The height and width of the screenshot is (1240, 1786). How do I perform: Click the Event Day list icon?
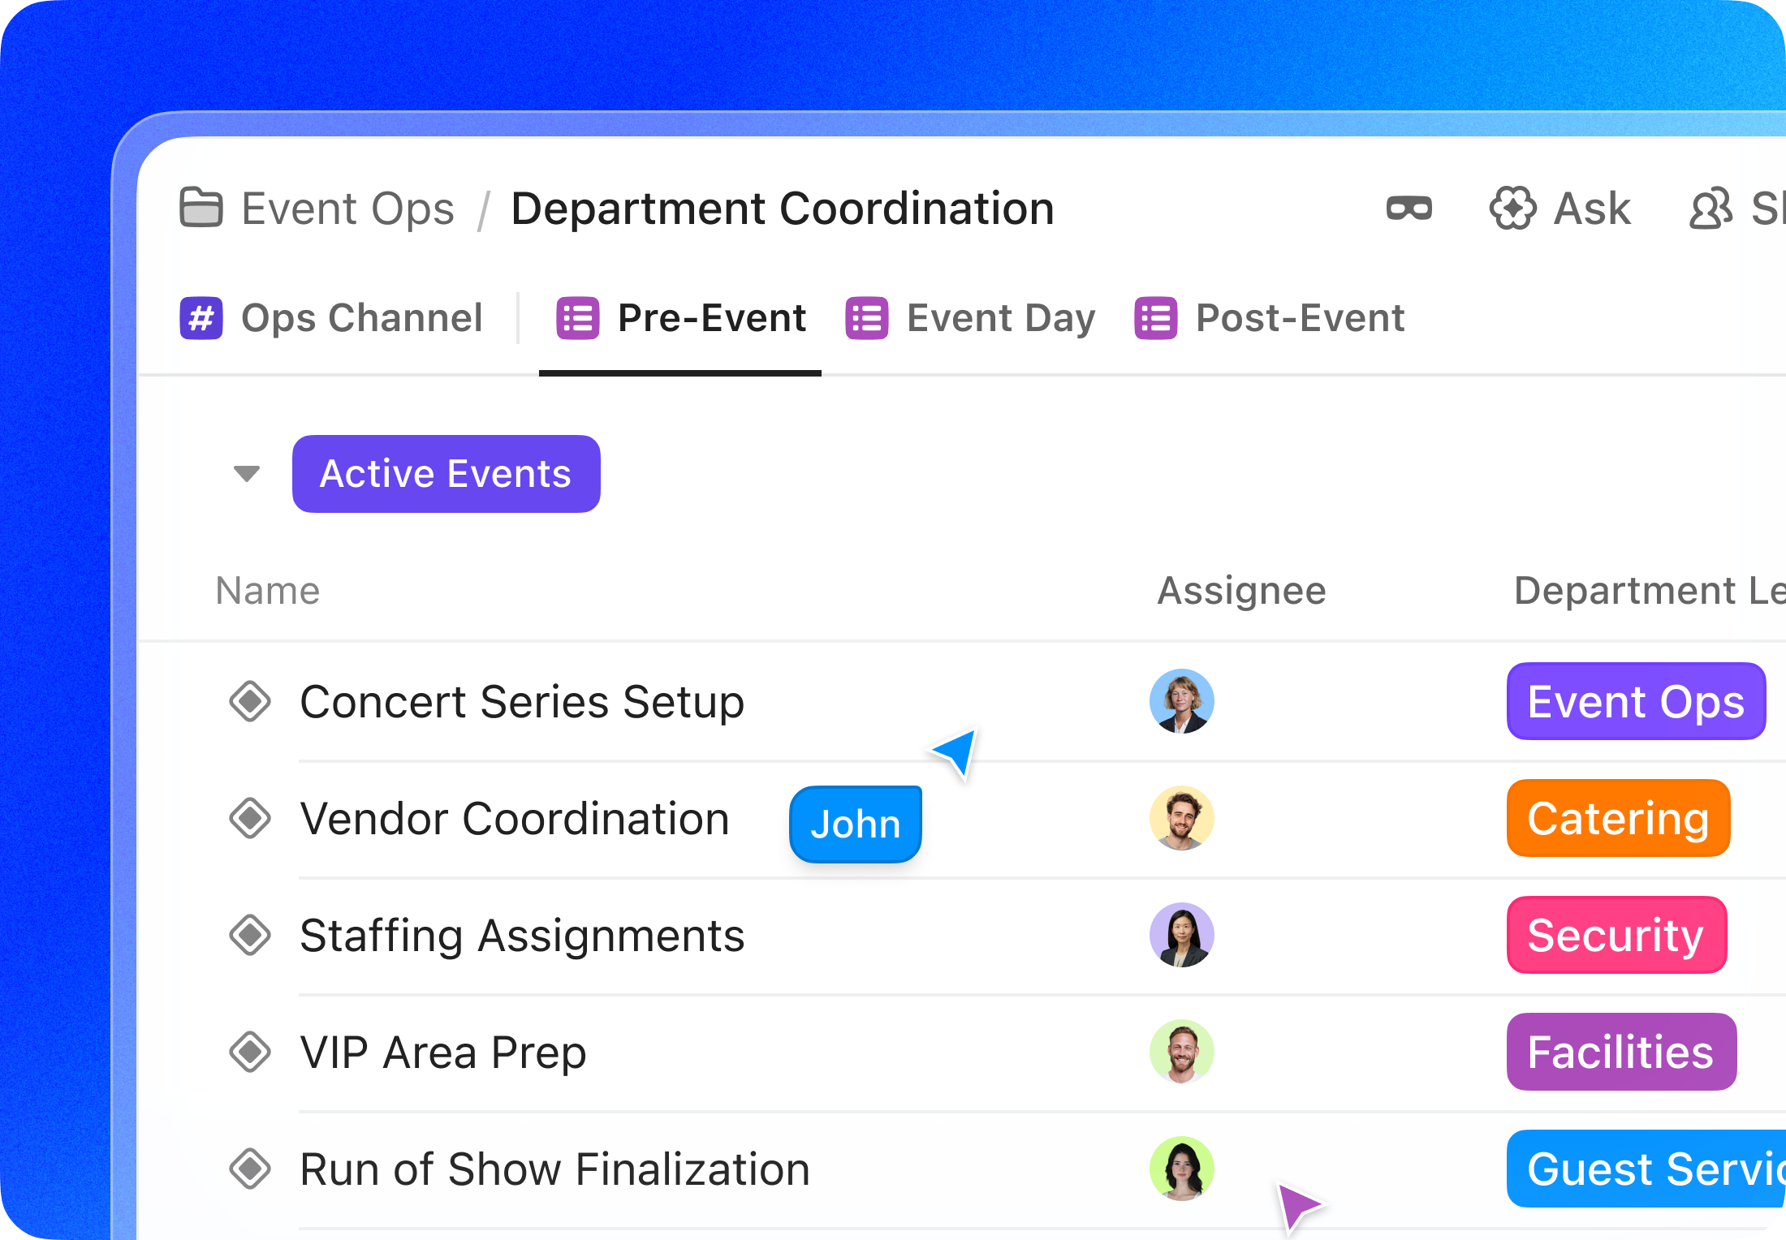[865, 318]
